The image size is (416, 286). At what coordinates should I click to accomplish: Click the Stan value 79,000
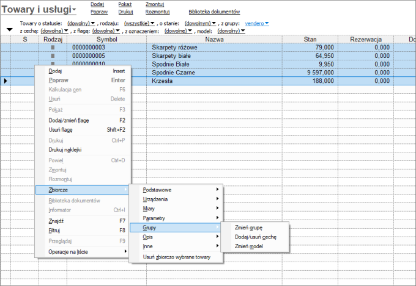click(324, 48)
